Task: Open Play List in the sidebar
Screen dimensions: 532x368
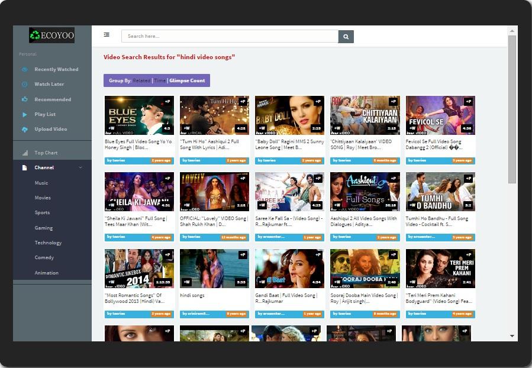Action: (x=45, y=114)
